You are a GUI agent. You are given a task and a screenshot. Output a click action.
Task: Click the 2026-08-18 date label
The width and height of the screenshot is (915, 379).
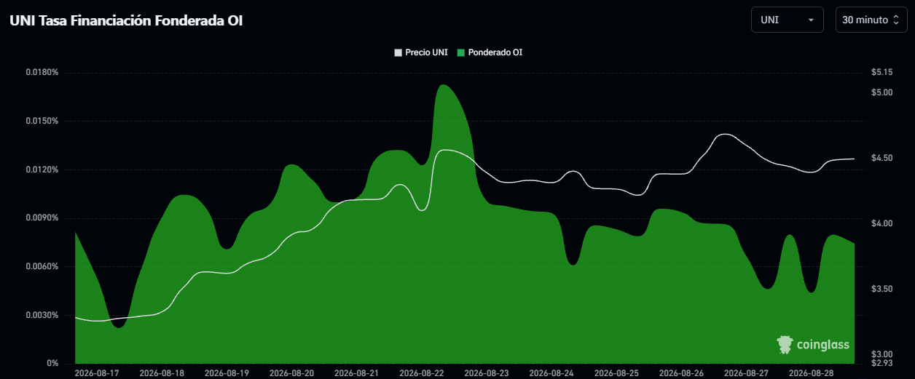coord(162,372)
